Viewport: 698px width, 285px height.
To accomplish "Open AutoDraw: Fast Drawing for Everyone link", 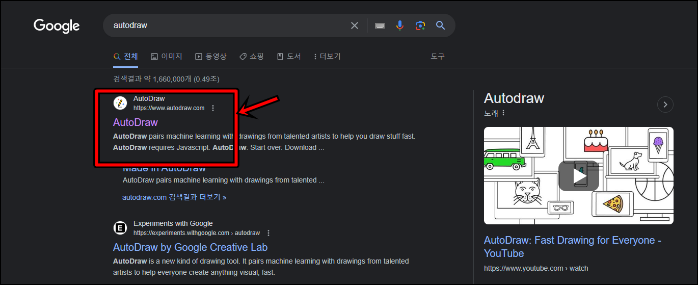I will click(x=573, y=247).
